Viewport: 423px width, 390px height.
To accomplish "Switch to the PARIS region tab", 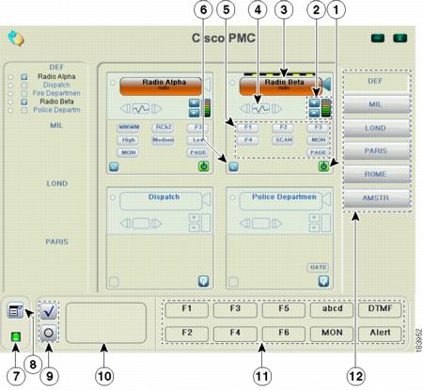I will click(376, 151).
